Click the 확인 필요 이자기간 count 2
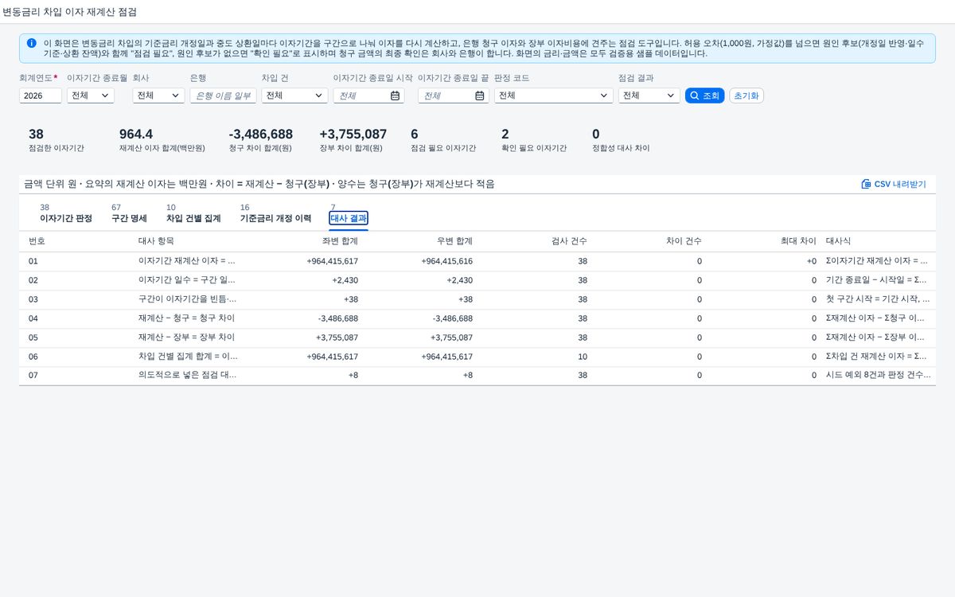Screen dimensions: 955x597 505,135
